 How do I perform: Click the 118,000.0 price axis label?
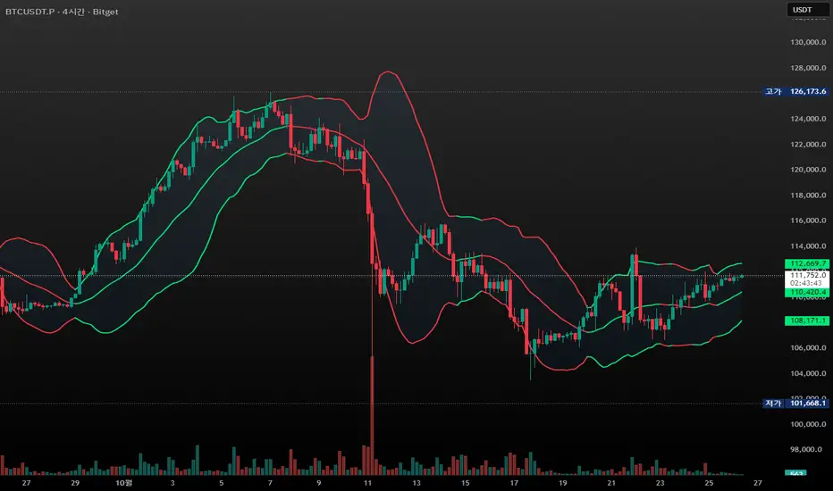(x=808, y=196)
